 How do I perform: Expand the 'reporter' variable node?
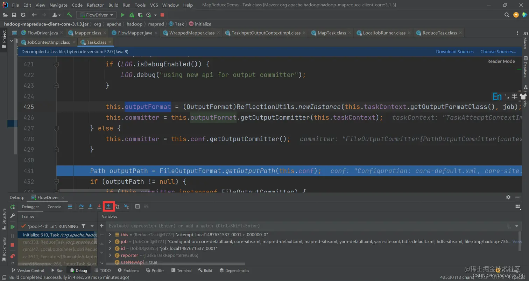(x=110, y=255)
